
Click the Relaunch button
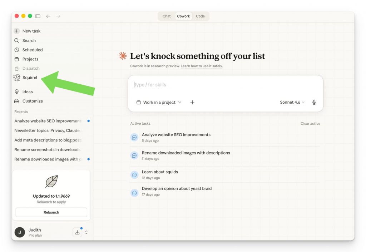pos(51,212)
